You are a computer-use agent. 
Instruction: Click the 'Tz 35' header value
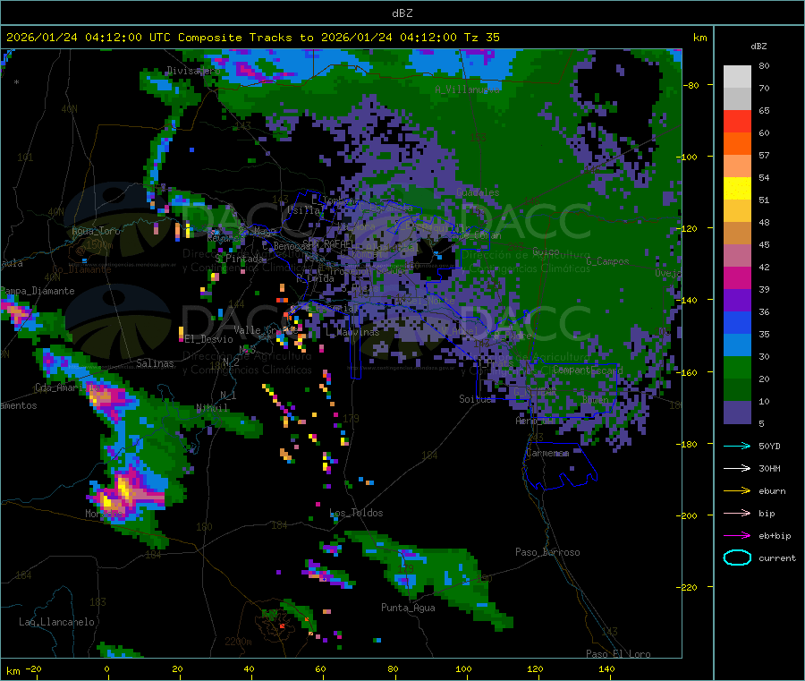point(482,38)
